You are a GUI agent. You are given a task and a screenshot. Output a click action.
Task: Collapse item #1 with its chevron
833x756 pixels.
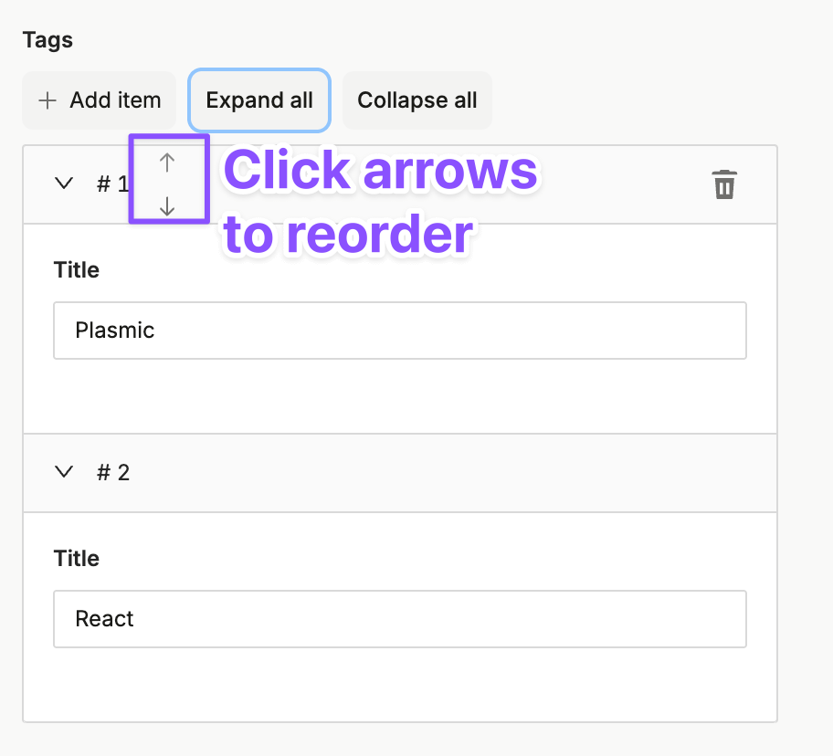coord(64,184)
